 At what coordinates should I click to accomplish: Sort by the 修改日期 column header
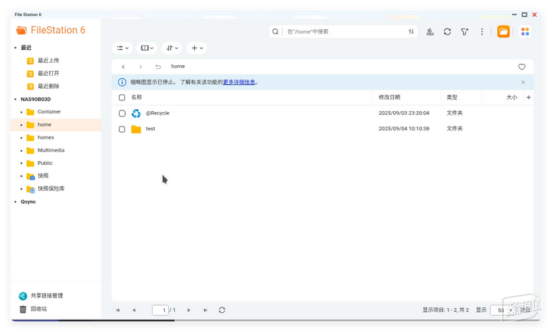click(389, 97)
